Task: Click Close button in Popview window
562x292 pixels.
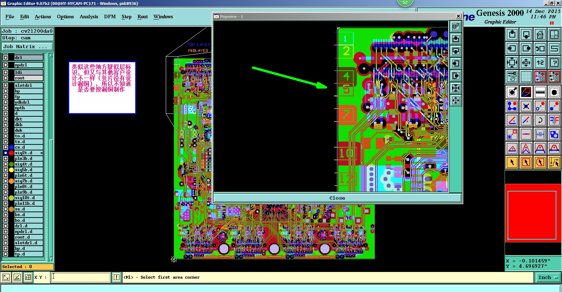Action: pyautogui.click(x=337, y=198)
